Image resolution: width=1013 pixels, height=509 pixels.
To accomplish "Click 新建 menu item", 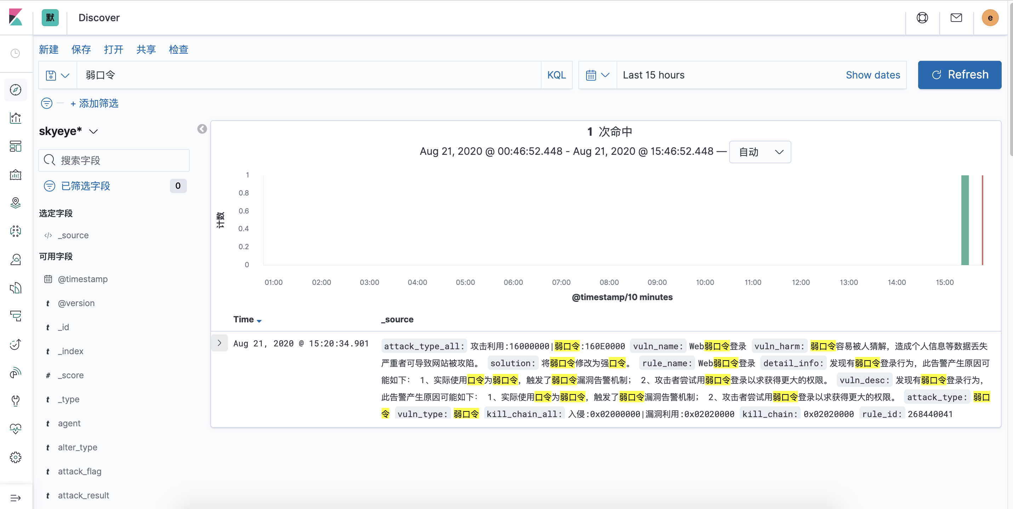I will 48,49.
